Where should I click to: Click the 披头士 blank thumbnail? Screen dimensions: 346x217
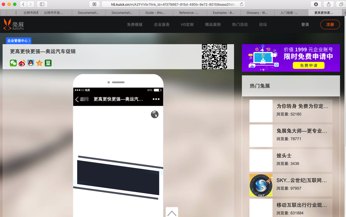tap(261, 161)
